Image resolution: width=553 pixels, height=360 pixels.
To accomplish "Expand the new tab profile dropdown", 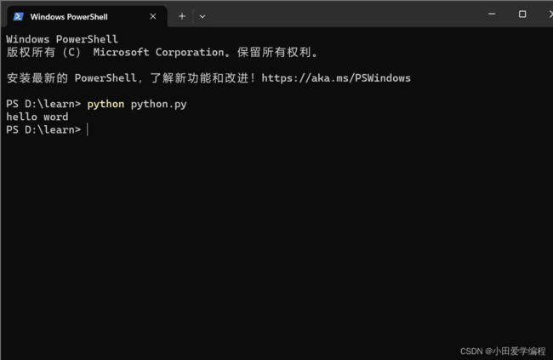I will pyautogui.click(x=202, y=16).
